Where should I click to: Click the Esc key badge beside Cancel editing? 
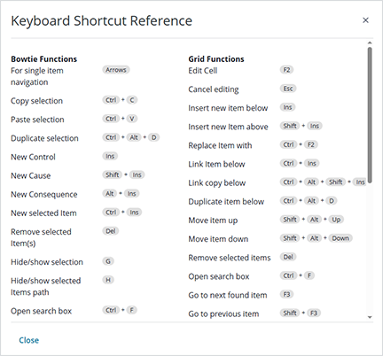(x=288, y=89)
